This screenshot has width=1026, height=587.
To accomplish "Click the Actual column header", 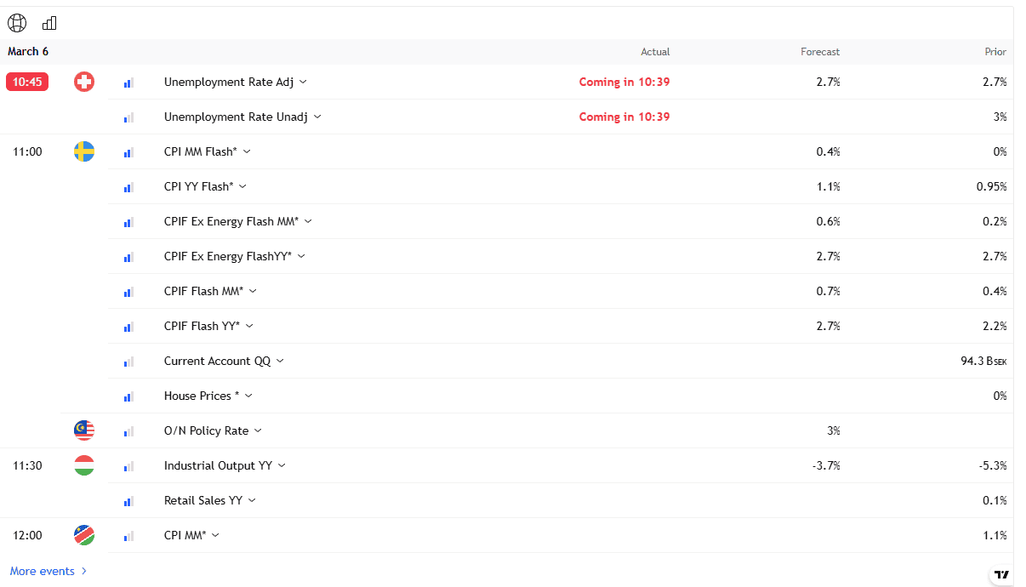I will point(655,52).
